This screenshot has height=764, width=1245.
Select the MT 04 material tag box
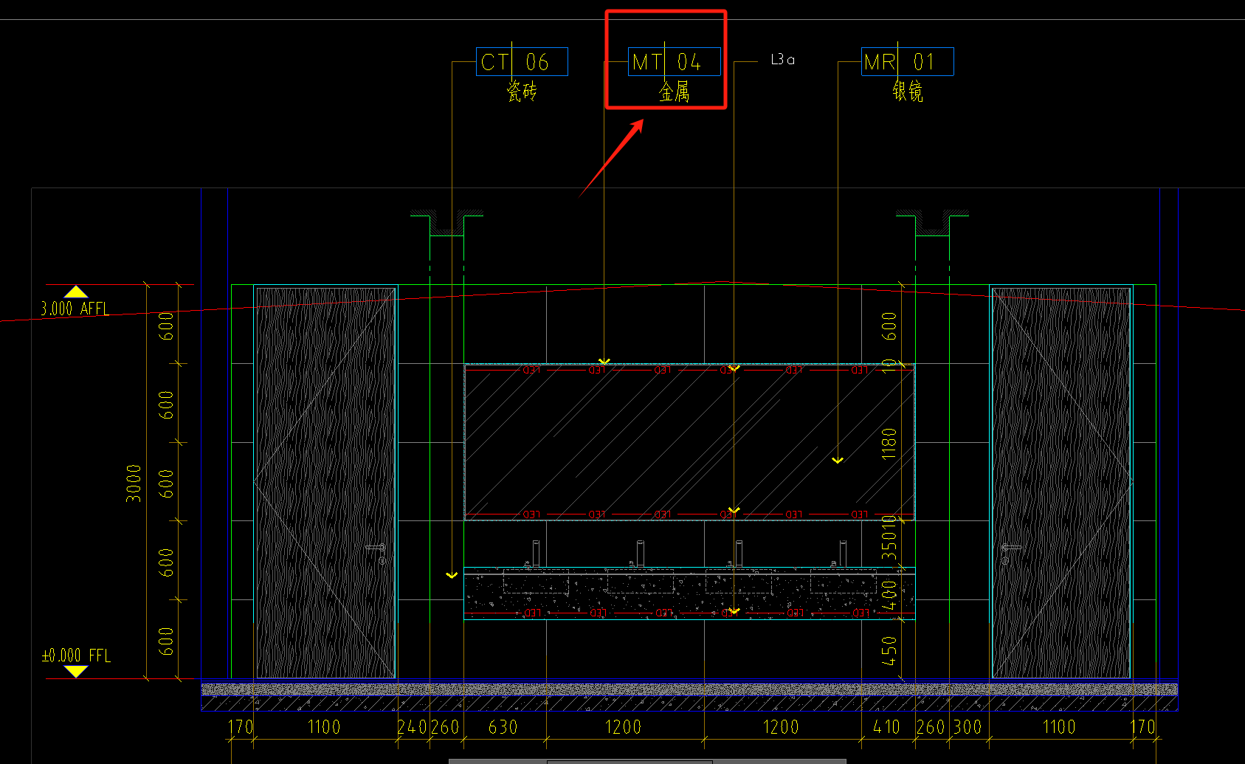pyautogui.click(x=674, y=62)
